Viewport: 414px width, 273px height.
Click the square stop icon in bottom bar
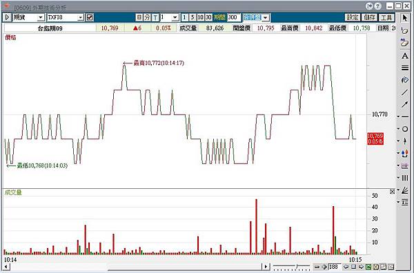click(x=353, y=267)
